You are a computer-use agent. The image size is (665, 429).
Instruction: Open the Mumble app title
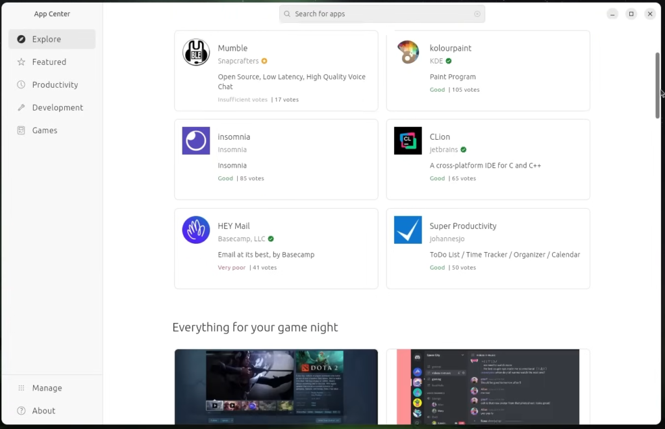pyautogui.click(x=232, y=48)
